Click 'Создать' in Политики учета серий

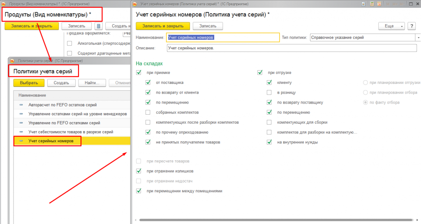click(61, 83)
